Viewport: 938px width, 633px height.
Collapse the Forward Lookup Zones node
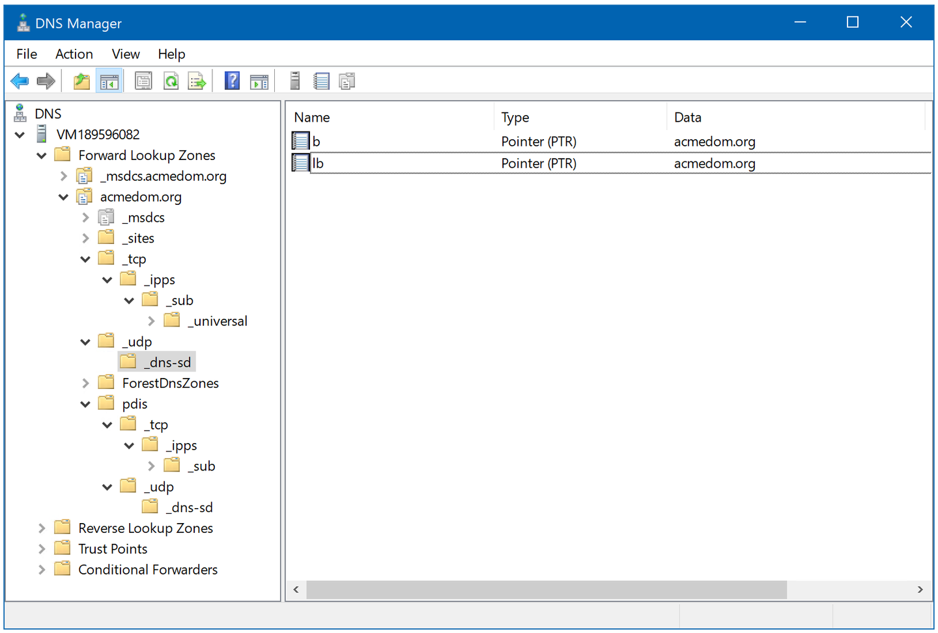pos(42,155)
